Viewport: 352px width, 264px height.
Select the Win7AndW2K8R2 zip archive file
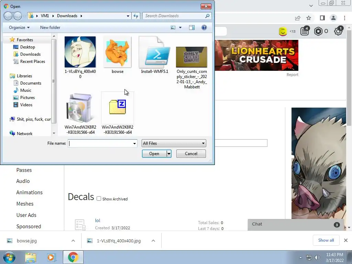coord(118,107)
